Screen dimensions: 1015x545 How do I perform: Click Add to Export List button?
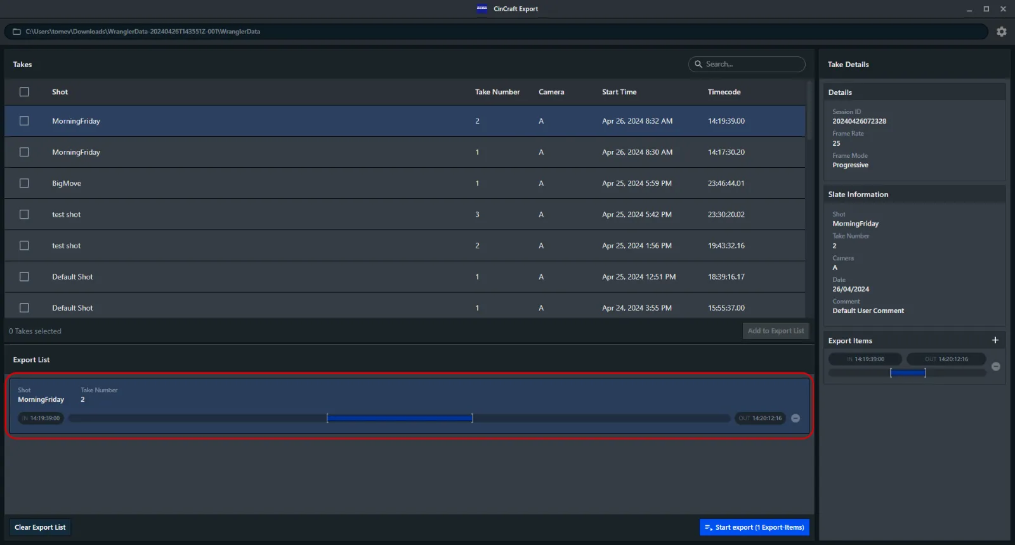coord(776,331)
